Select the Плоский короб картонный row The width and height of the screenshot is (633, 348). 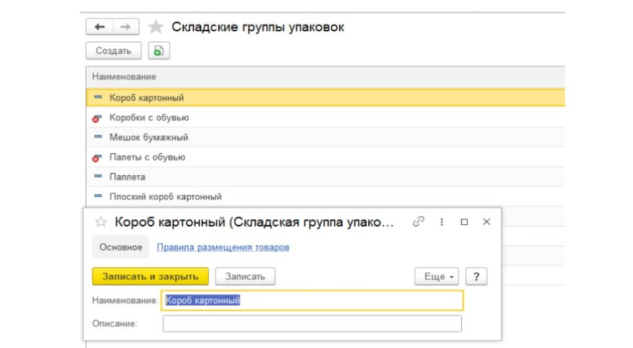(x=325, y=197)
